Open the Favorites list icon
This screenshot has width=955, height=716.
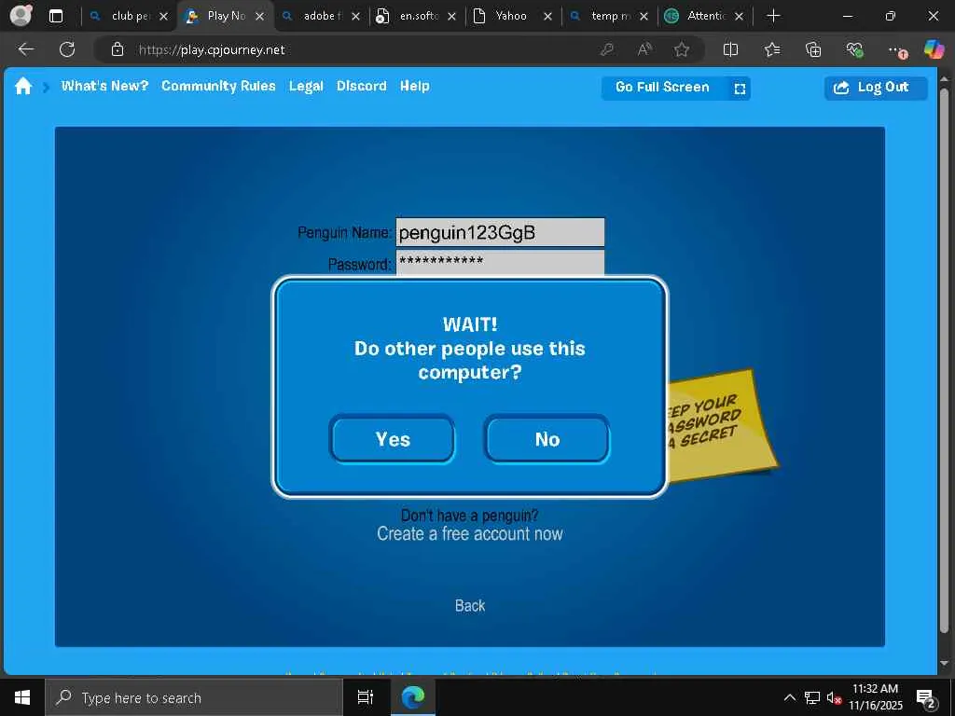pos(771,49)
